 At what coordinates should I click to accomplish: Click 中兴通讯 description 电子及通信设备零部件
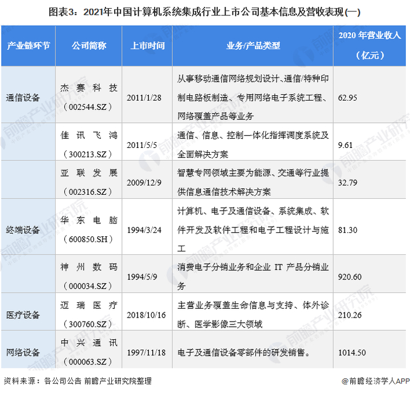244,353
